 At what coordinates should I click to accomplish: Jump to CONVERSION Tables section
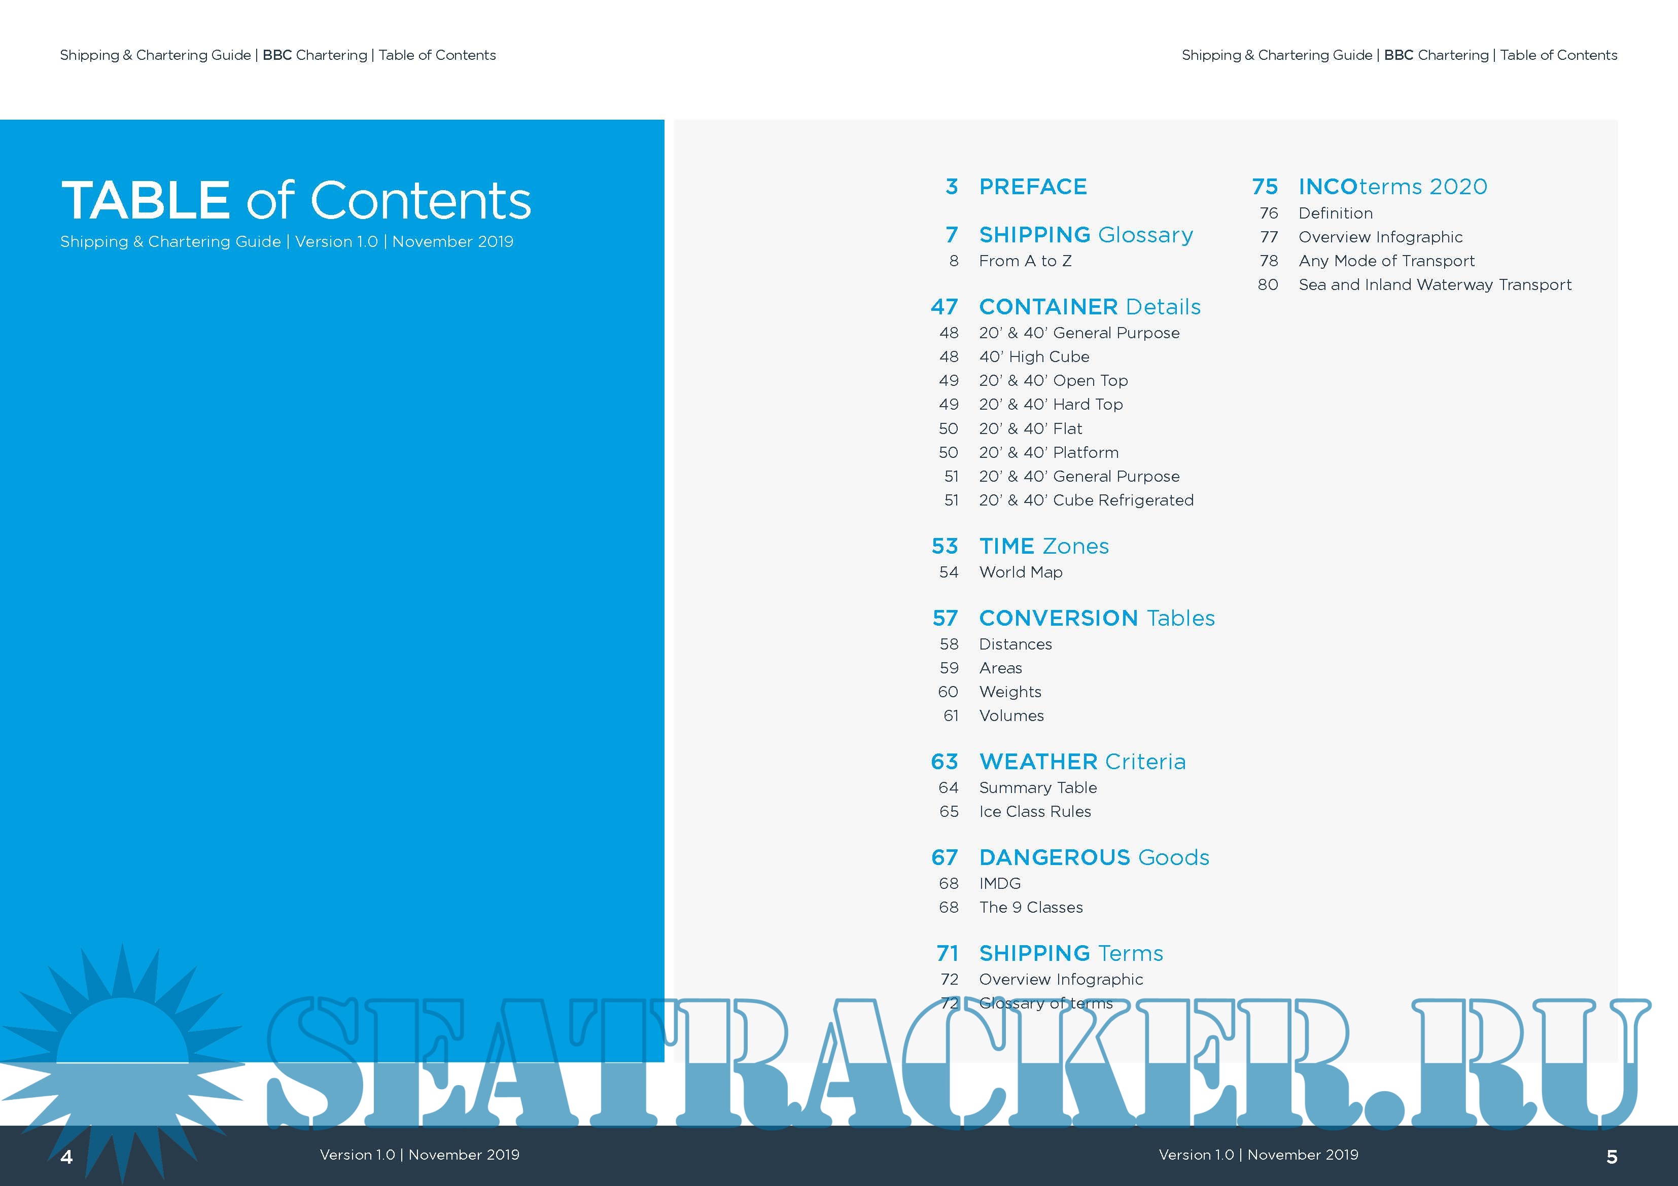1096,618
